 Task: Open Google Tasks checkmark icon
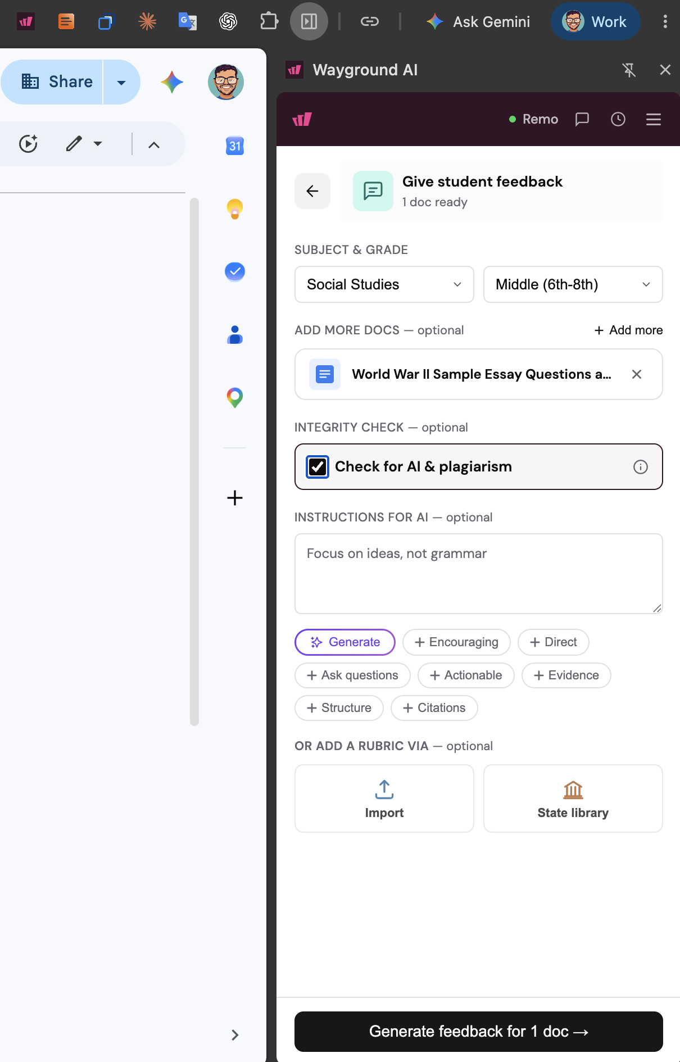(x=235, y=272)
